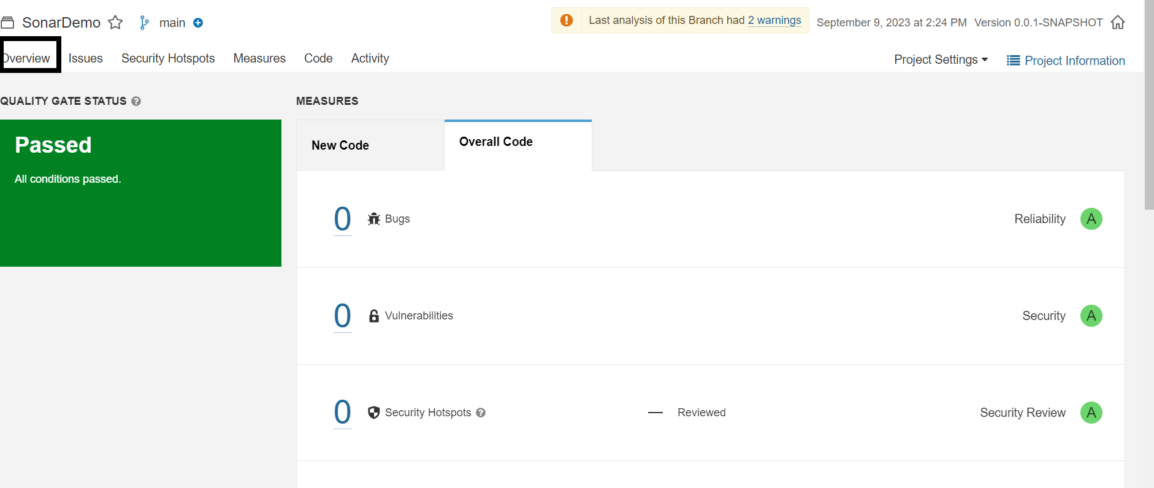The width and height of the screenshot is (1154, 488).
Task: Click the list icon beside Project Information
Action: [1014, 61]
